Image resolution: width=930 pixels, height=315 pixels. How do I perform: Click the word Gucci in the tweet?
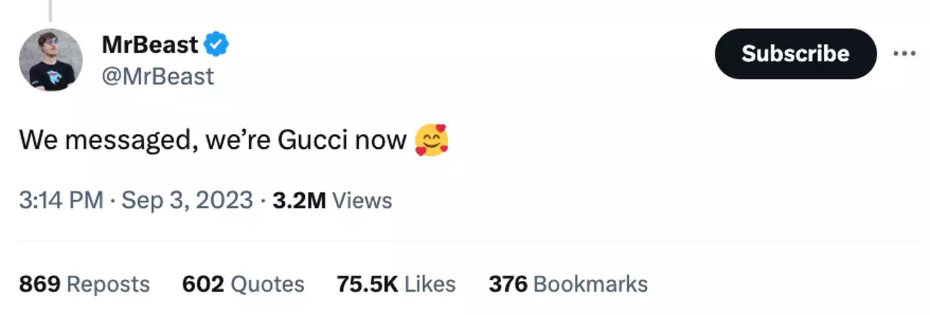313,140
